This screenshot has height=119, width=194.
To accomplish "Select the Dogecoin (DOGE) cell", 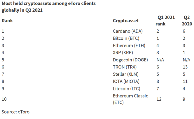I will tap(130, 60).
